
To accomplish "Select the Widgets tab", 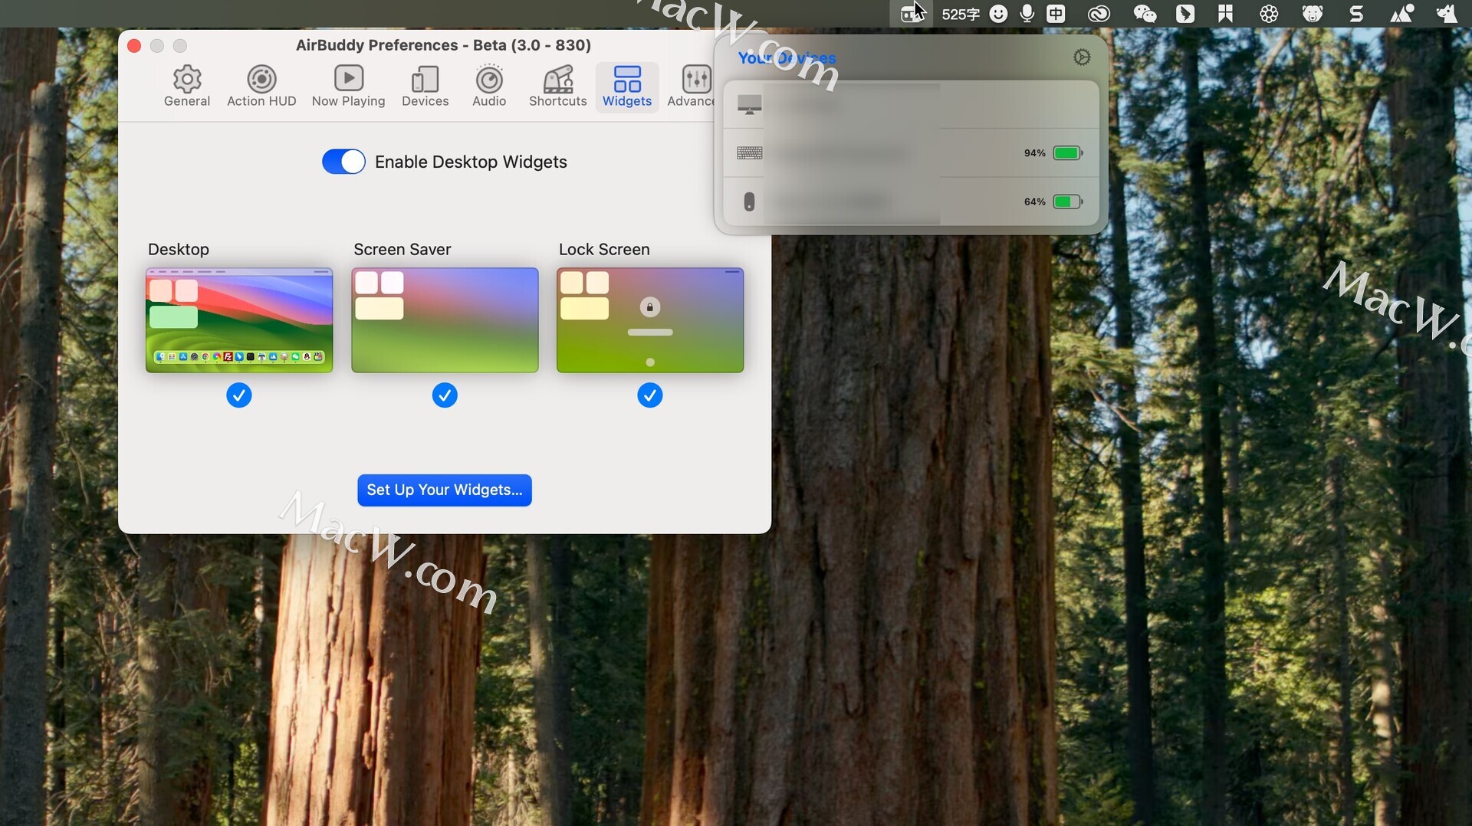I will pyautogui.click(x=626, y=87).
